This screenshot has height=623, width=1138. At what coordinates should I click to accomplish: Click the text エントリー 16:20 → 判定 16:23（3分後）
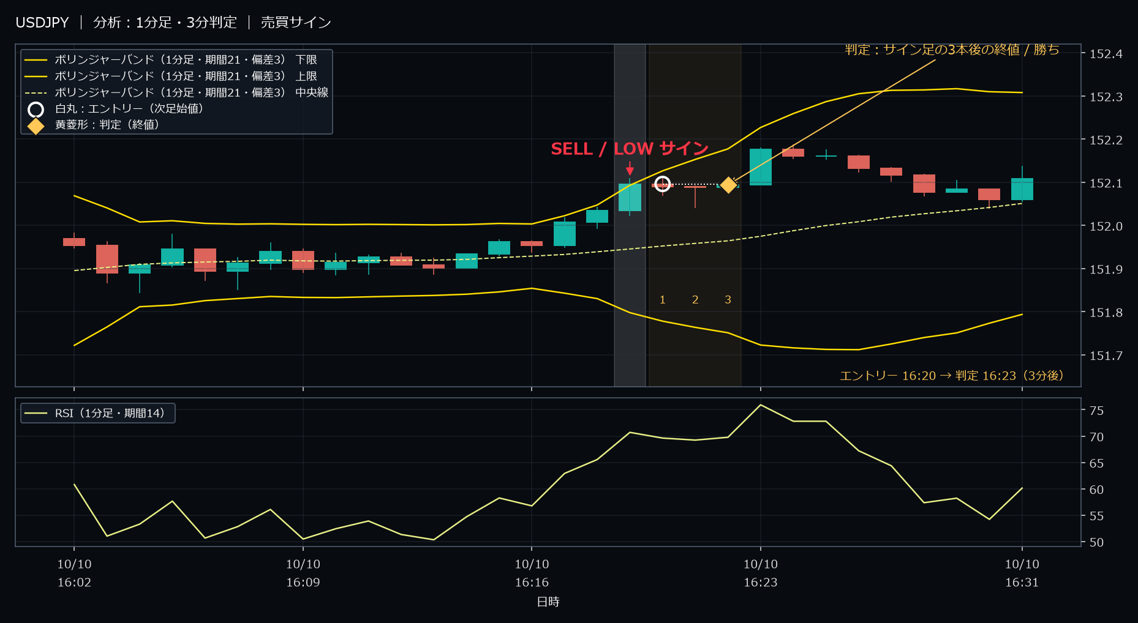click(952, 375)
